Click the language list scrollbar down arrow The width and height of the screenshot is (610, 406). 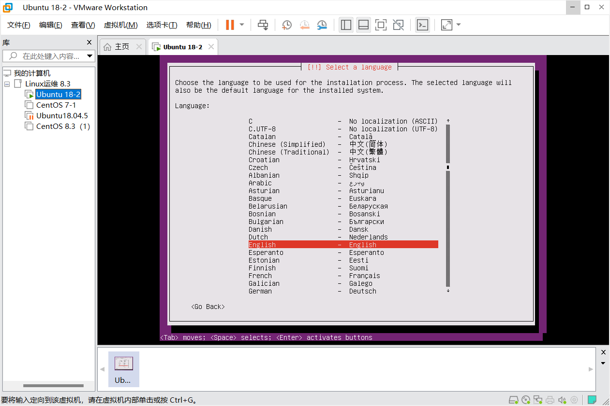[x=448, y=291]
